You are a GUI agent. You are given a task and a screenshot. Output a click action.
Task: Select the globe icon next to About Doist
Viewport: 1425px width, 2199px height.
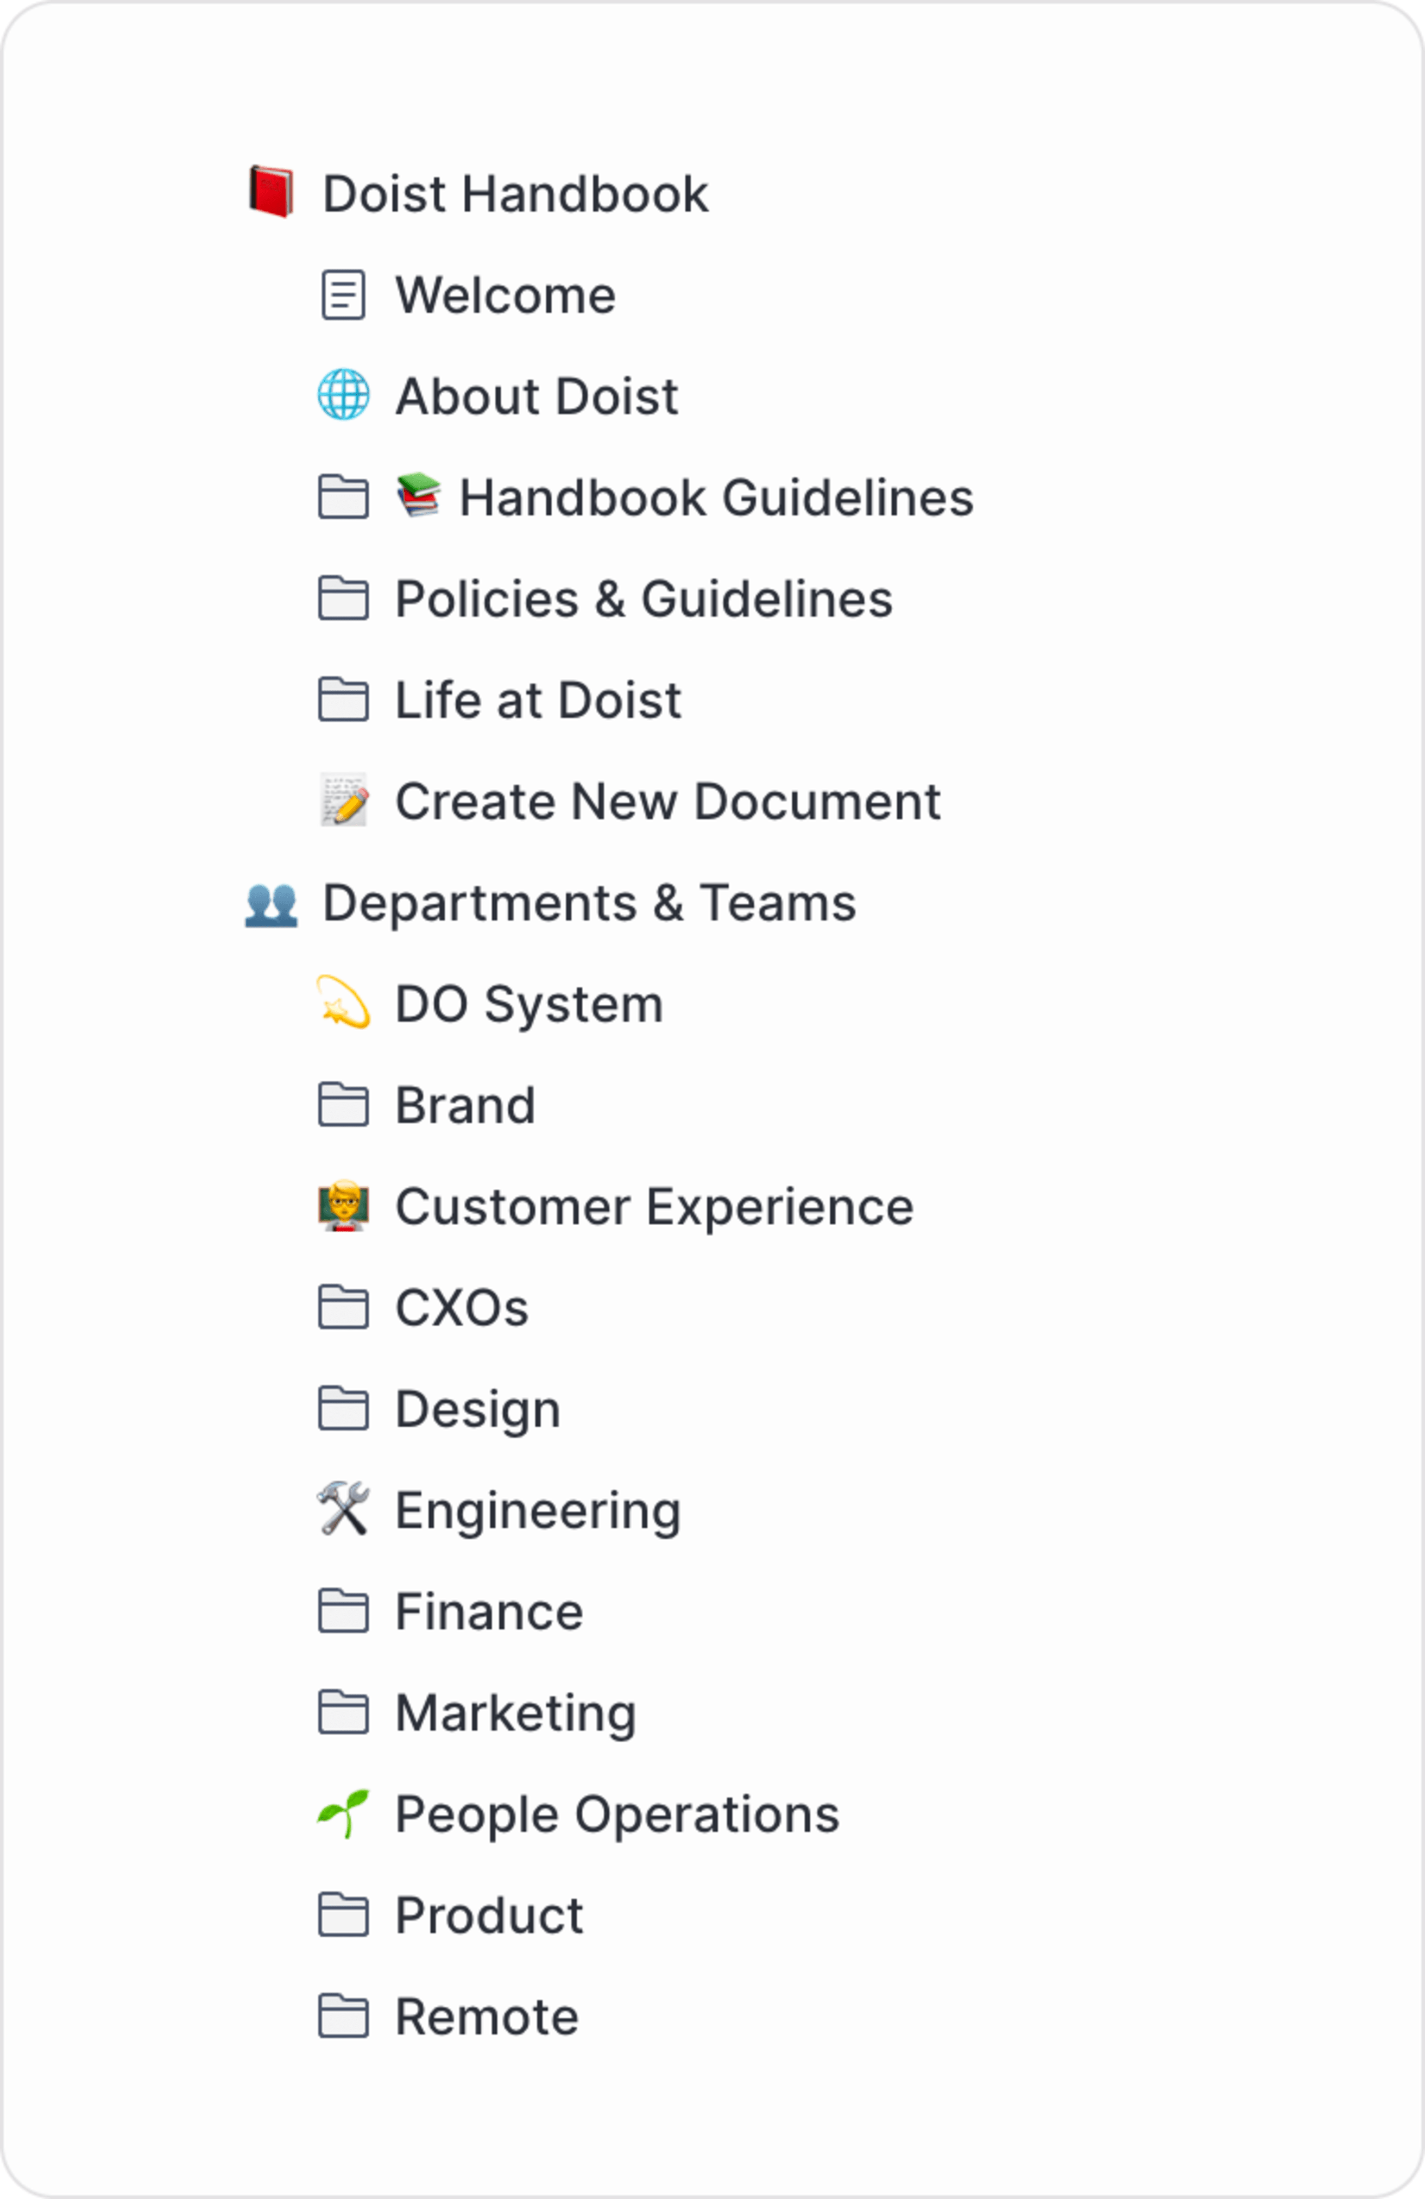342,396
